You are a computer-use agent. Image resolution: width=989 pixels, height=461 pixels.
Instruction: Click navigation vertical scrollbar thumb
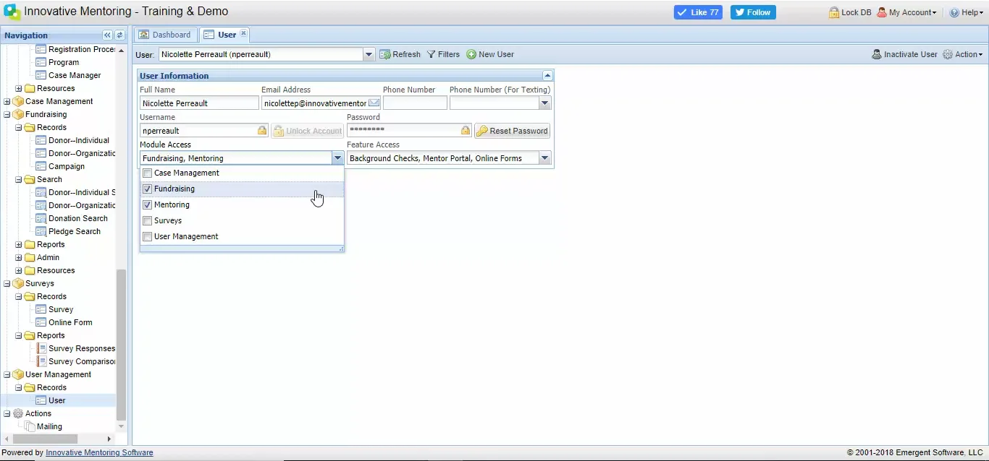[x=121, y=345]
